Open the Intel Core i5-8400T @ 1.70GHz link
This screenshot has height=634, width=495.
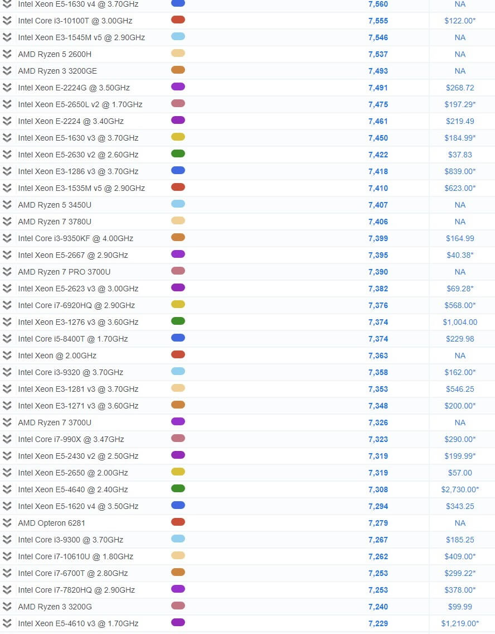(x=72, y=339)
